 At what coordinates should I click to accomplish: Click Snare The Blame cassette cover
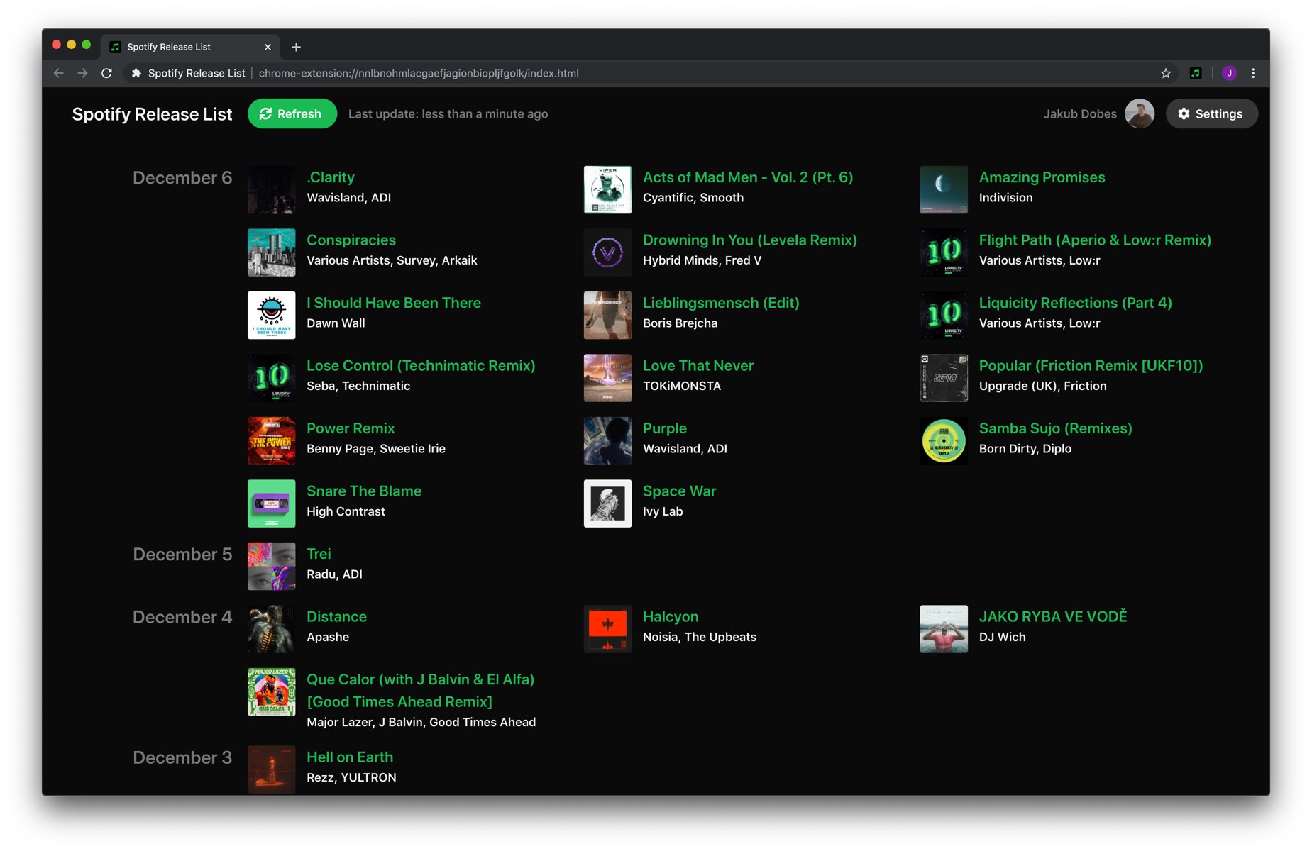tap(271, 504)
